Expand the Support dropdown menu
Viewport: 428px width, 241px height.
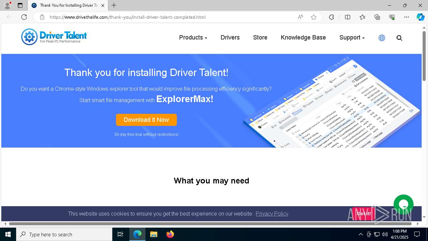352,37
